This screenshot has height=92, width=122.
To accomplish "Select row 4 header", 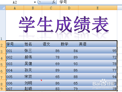I will [x=3, y=57].
